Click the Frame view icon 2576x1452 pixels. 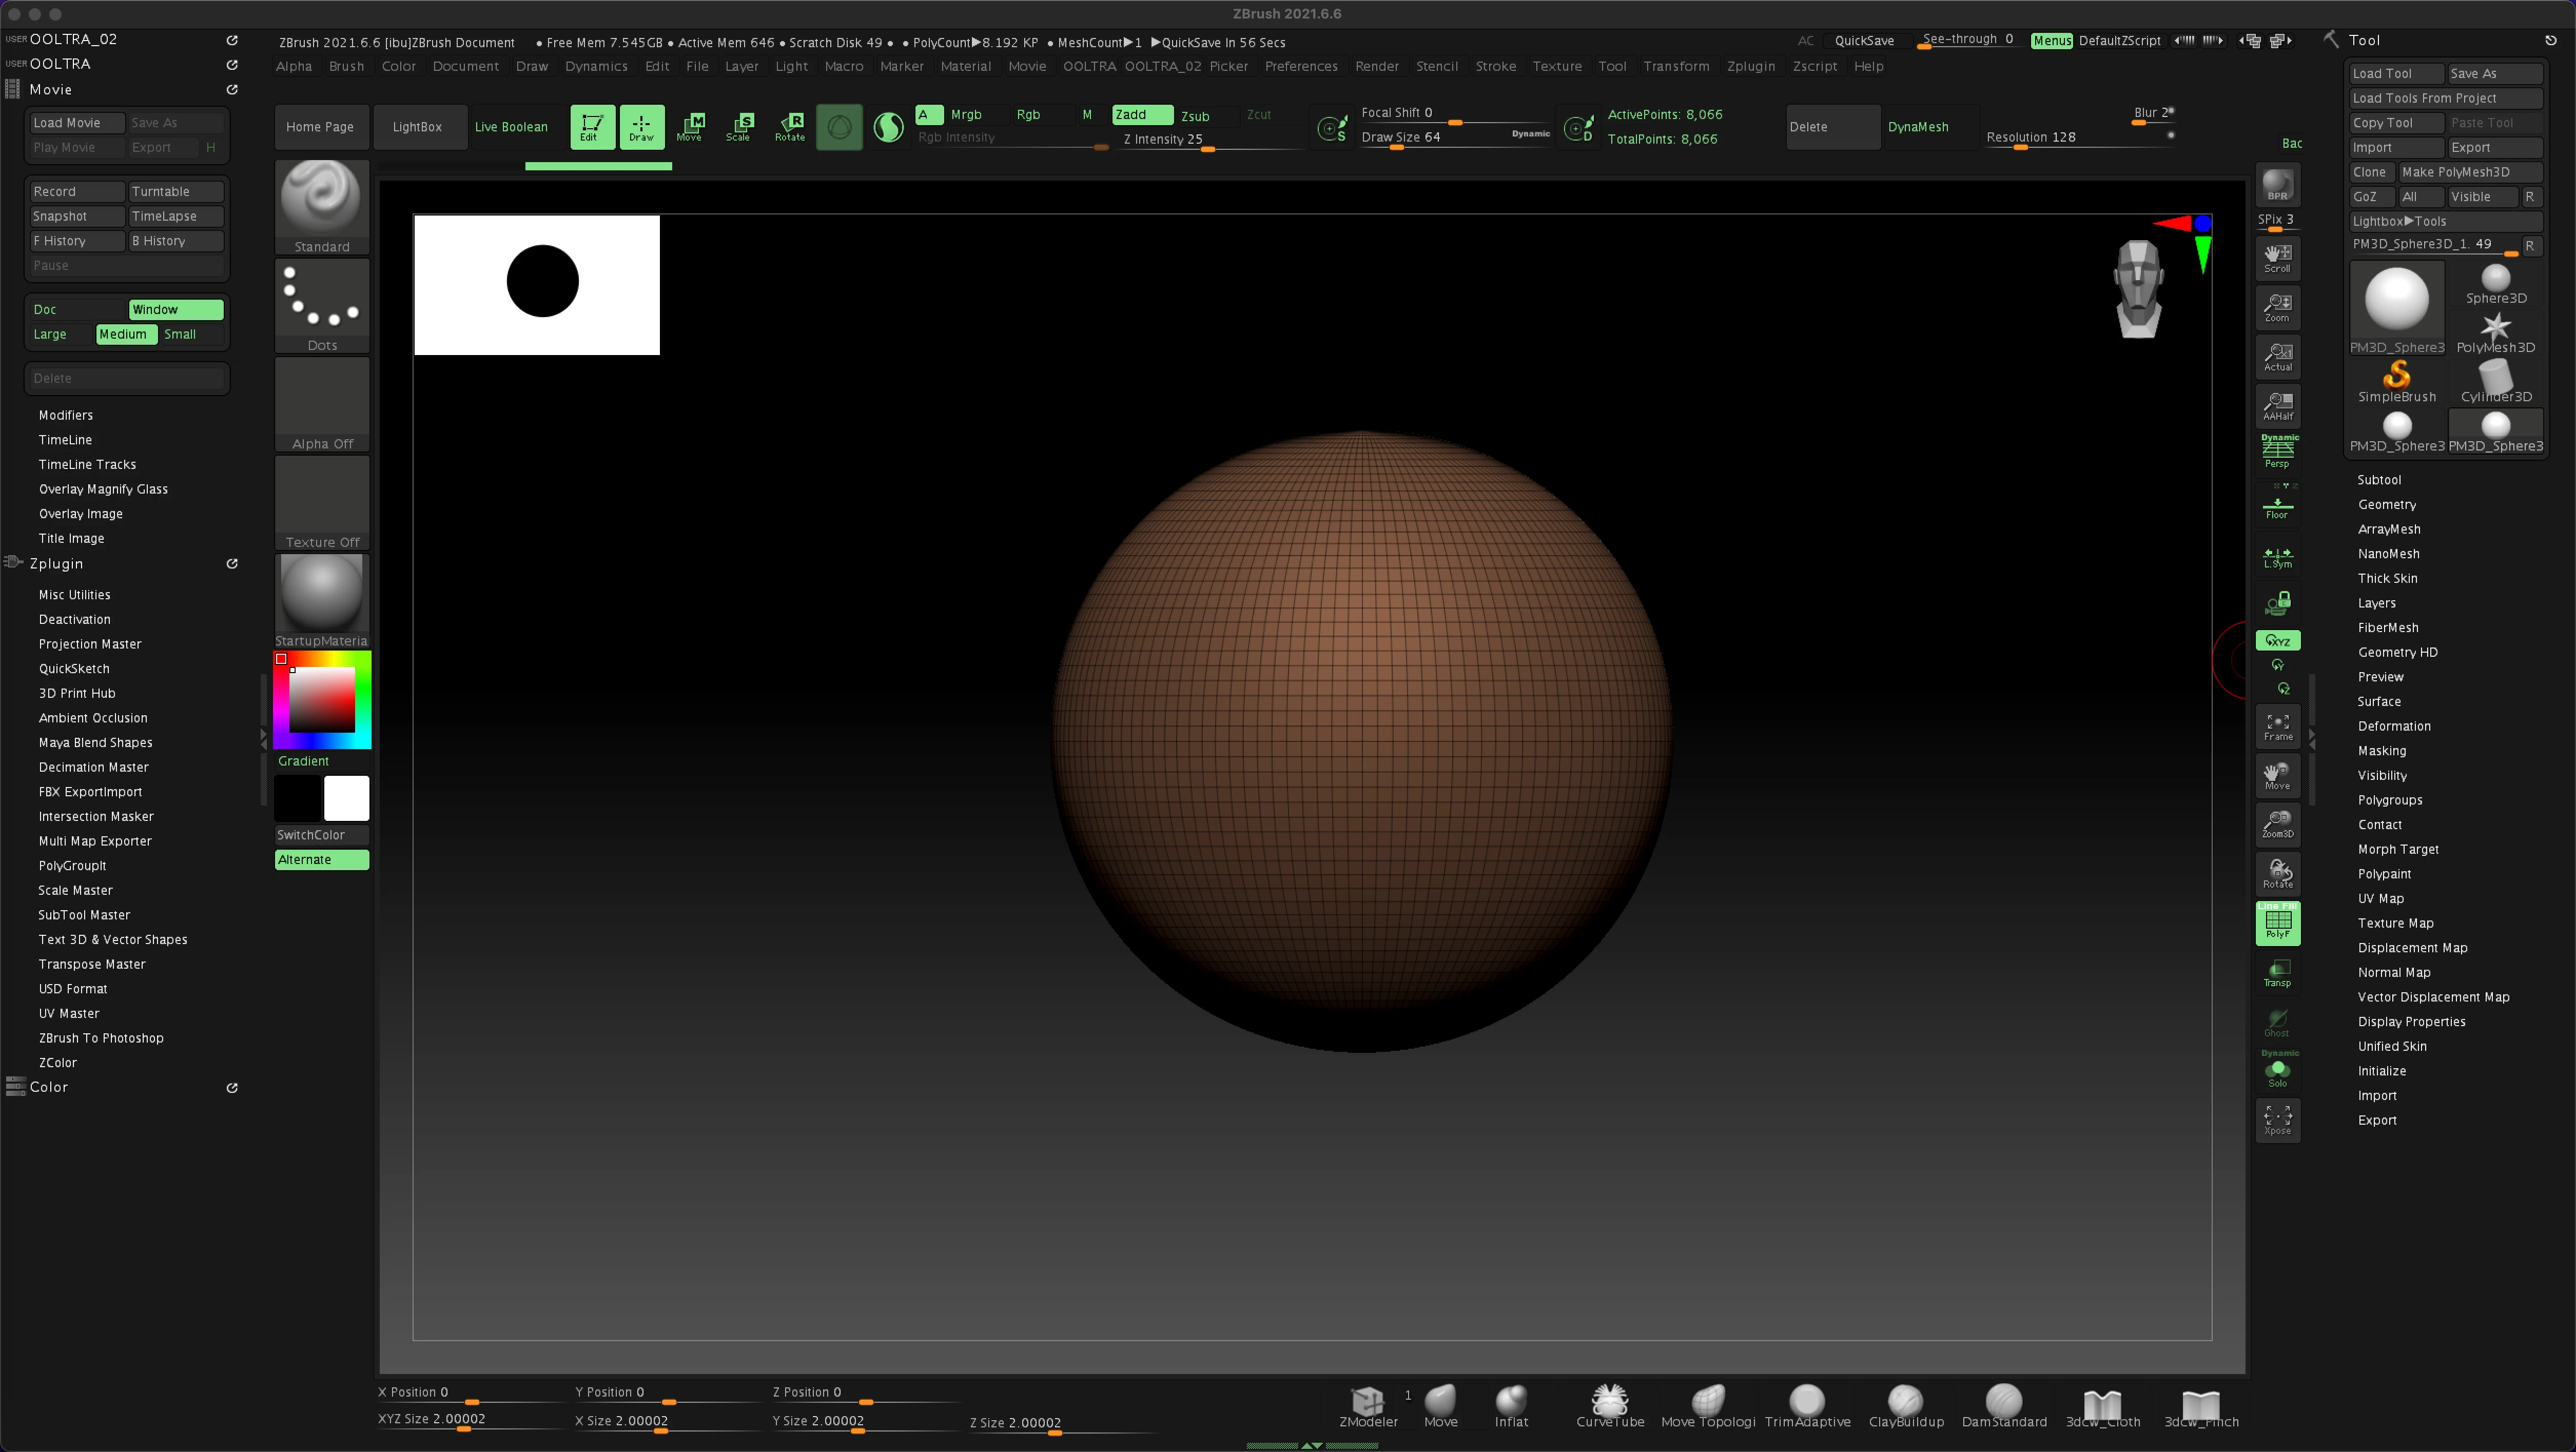2277,726
